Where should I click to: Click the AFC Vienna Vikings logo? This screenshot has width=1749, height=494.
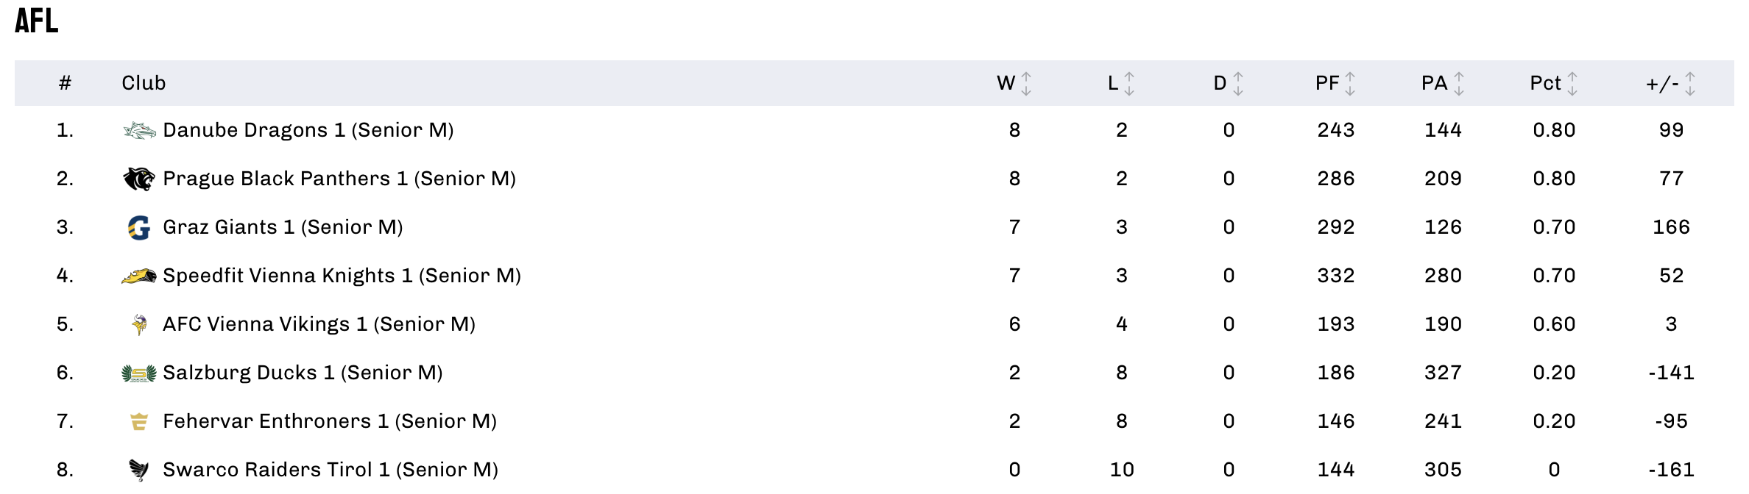tap(139, 324)
